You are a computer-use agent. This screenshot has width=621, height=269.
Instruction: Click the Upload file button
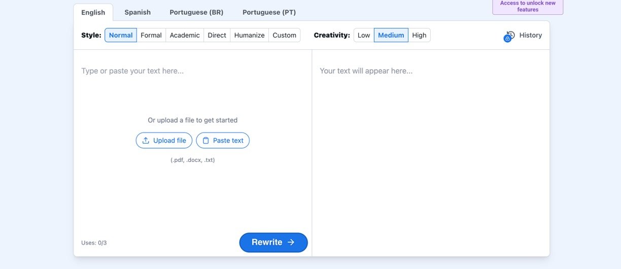pyautogui.click(x=164, y=141)
